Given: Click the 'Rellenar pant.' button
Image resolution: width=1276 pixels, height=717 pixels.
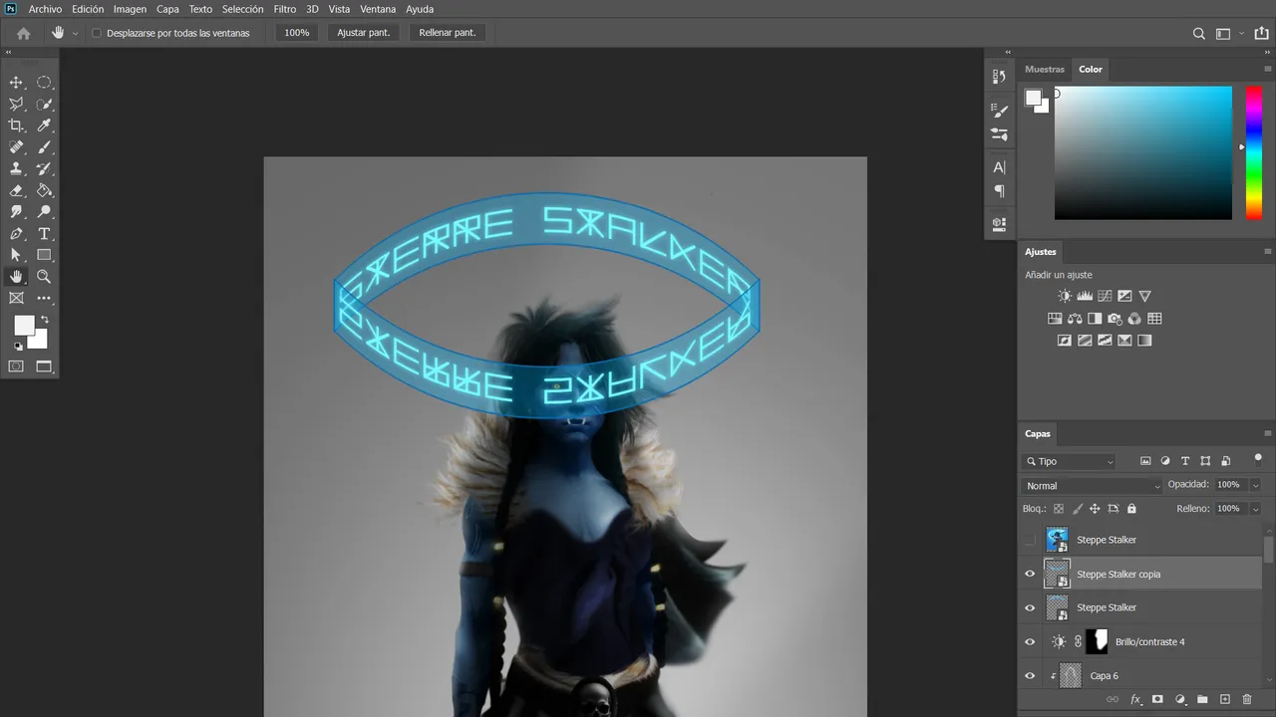Looking at the screenshot, I should point(448,33).
